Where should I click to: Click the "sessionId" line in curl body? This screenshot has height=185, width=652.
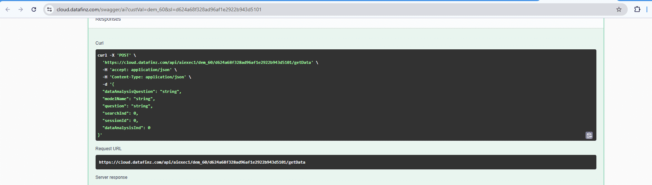120,120
